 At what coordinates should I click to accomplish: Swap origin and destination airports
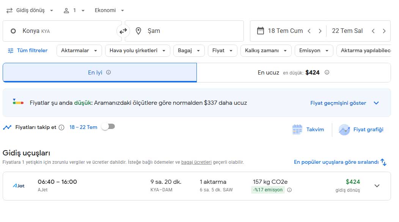tap(123, 31)
